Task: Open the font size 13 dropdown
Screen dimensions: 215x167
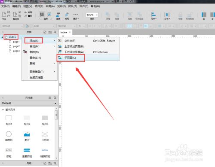Action: pos(82,26)
